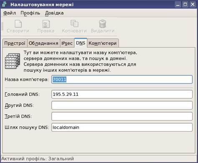Switch to the Пристрої tab
This screenshot has width=198, height=163.
tap(15, 43)
